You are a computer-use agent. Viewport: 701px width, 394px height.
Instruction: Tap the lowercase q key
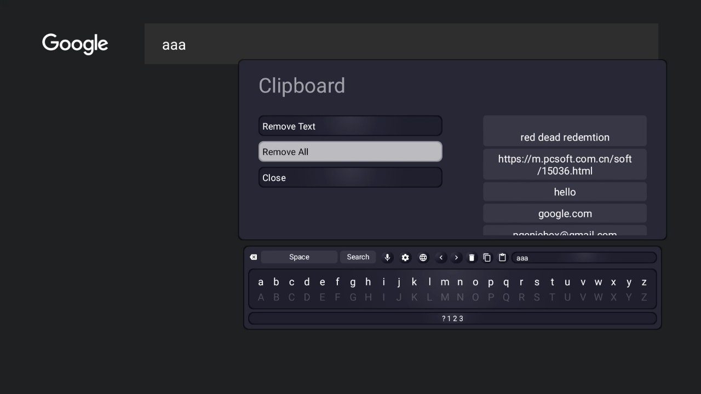(506, 282)
